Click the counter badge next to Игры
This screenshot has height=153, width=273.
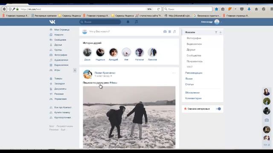click(75, 70)
